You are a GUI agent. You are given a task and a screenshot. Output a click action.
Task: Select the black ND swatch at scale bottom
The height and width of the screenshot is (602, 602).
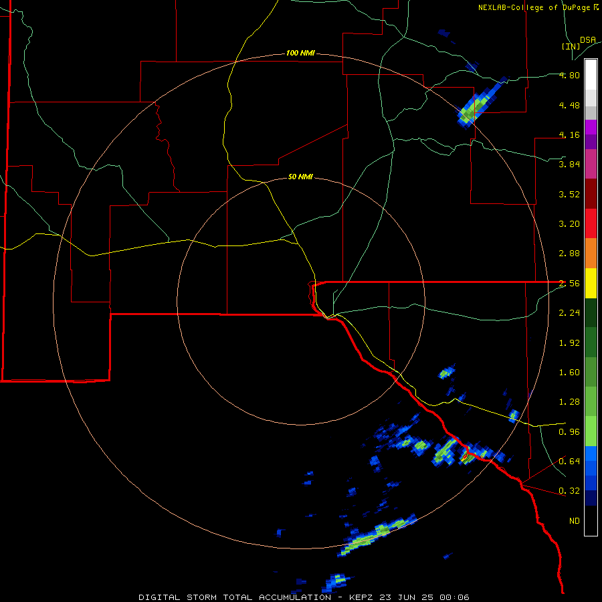(591, 520)
